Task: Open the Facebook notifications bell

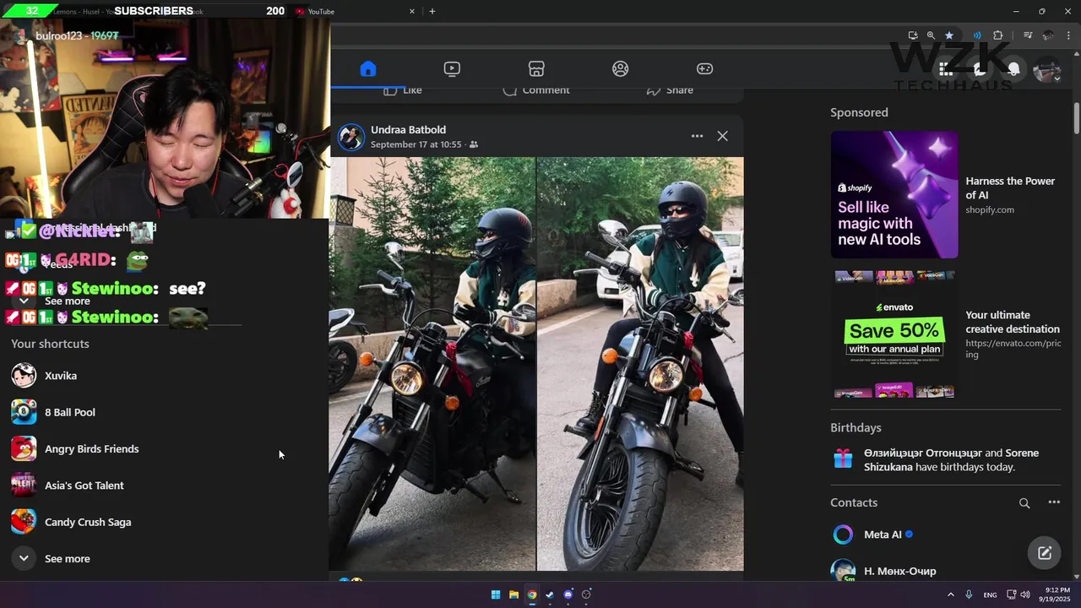Action: click(1013, 69)
